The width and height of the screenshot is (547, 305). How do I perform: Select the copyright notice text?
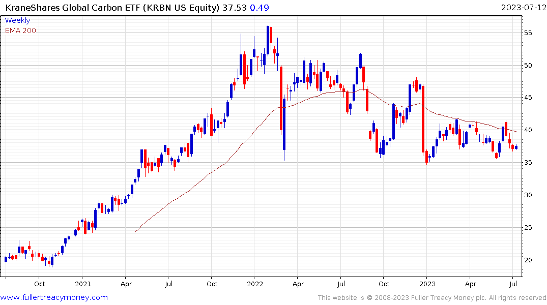click(x=432, y=298)
